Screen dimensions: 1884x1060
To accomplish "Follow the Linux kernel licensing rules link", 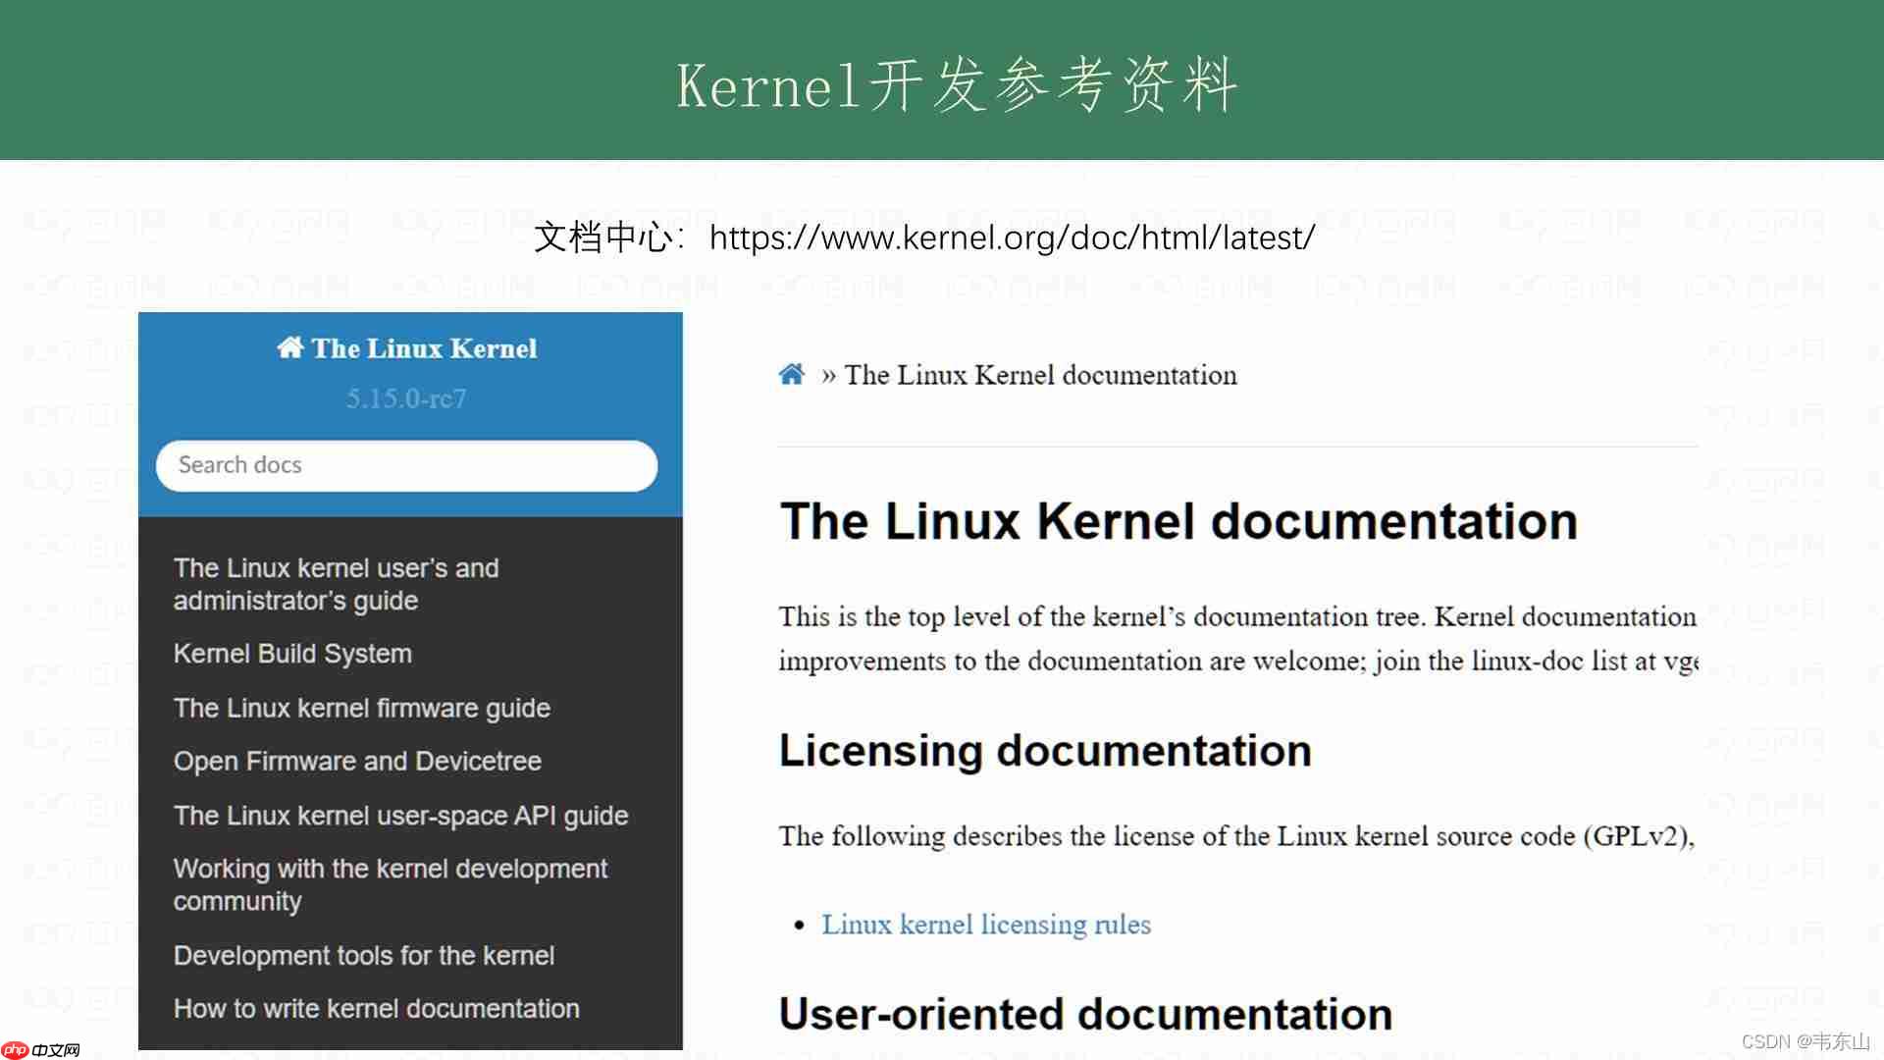I will pyautogui.click(x=986, y=925).
